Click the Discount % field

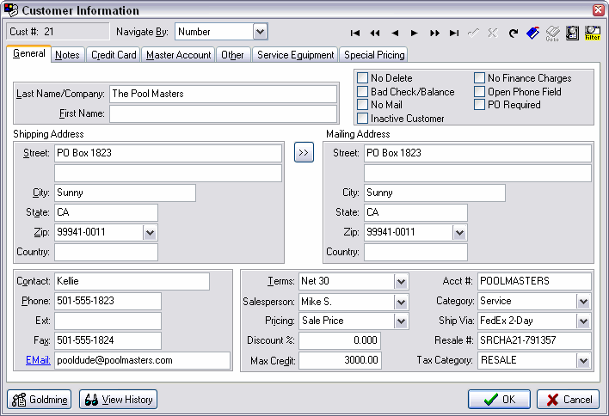[340, 340]
